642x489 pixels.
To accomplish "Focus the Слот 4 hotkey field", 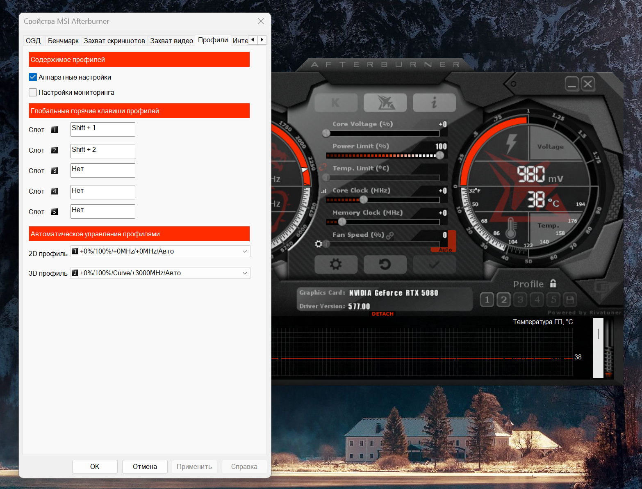I will click(103, 192).
